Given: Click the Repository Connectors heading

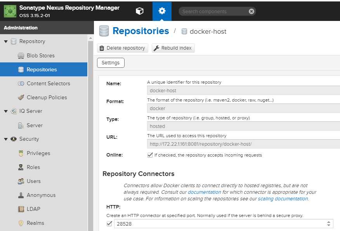Looking at the screenshot, I should click(x=138, y=174).
